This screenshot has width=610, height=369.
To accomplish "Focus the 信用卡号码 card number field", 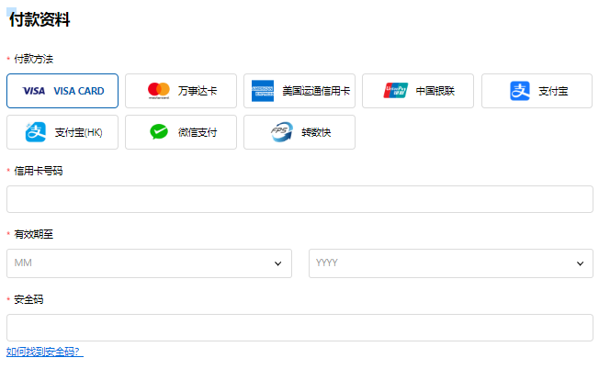I will tap(299, 199).
